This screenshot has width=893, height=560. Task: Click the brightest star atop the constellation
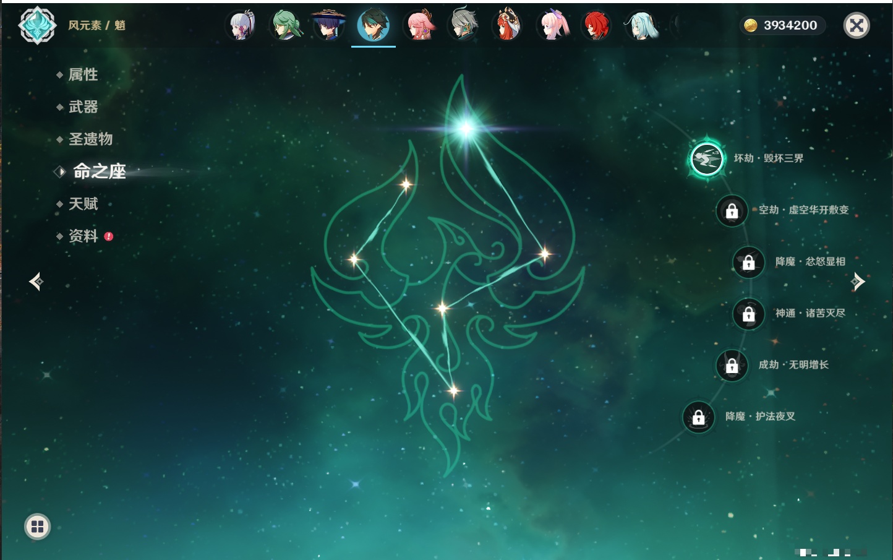tap(466, 128)
